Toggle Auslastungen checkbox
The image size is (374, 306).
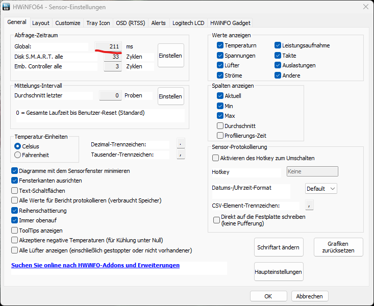click(x=278, y=65)
